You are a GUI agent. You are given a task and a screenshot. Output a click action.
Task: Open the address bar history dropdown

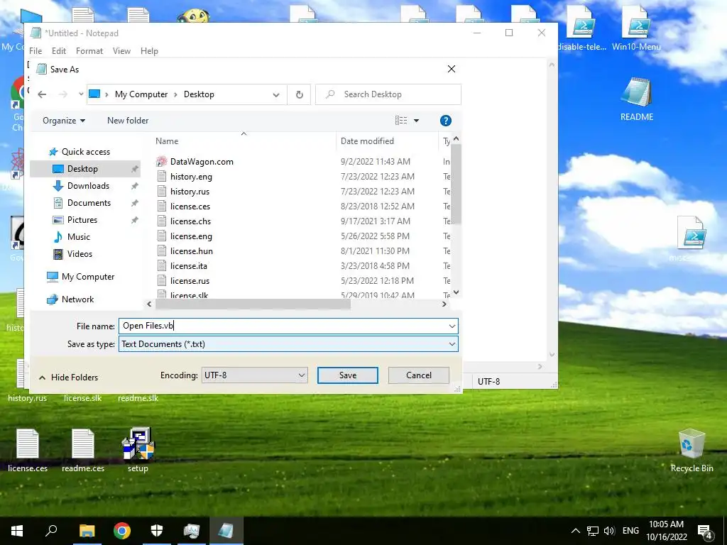(x=276, y=94)
